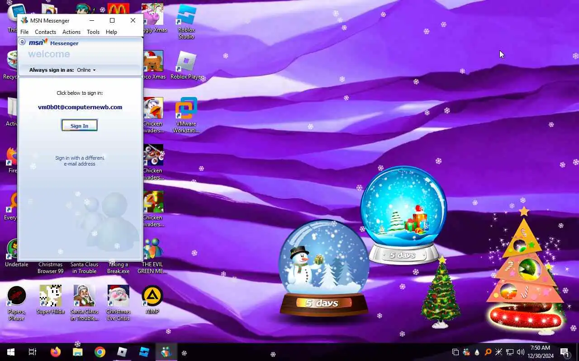Open File Explorer from the taskbar

pos(78,352)
